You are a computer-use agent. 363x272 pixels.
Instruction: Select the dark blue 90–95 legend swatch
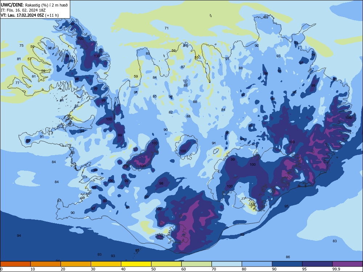pyautogui.click(x=287, y=264)
